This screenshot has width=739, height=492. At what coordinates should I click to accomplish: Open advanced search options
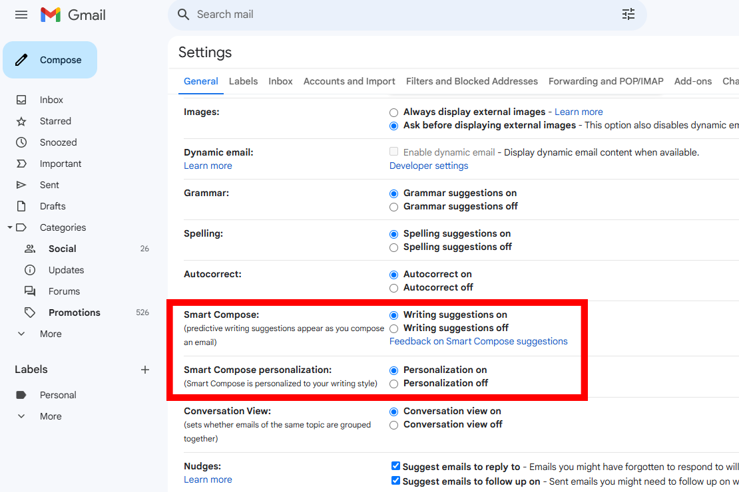tap(628, 14)
